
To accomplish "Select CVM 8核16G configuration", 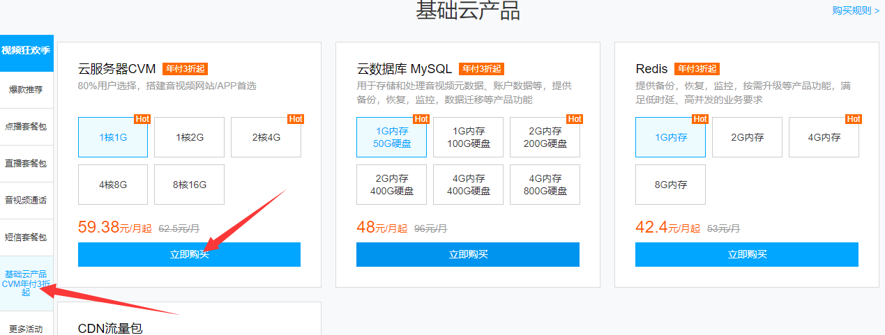I will [190, 185].
